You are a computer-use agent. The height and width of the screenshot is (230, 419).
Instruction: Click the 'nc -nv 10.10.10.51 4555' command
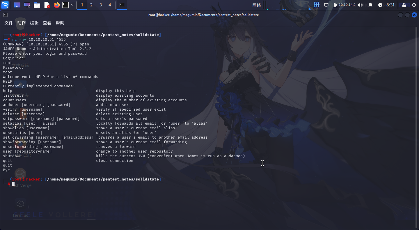click(39, 40)
